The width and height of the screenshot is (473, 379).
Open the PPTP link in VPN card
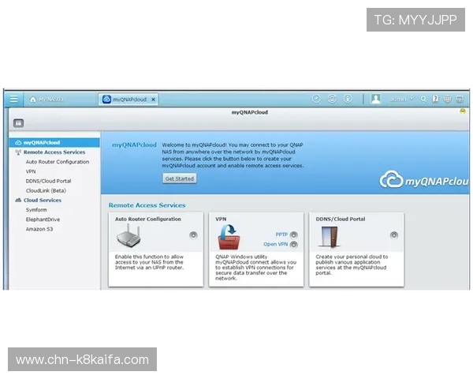pyautogui.click(x=281, y=235)
